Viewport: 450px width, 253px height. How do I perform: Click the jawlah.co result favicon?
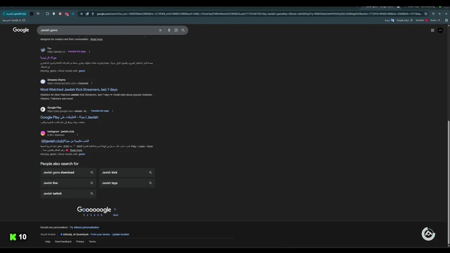click(43, 50)
